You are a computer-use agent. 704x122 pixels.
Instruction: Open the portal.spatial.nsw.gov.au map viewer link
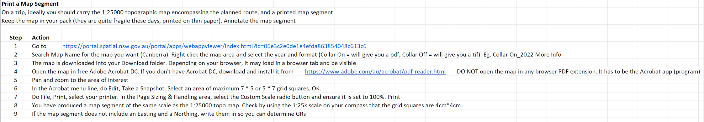click(x=214, y=46)
